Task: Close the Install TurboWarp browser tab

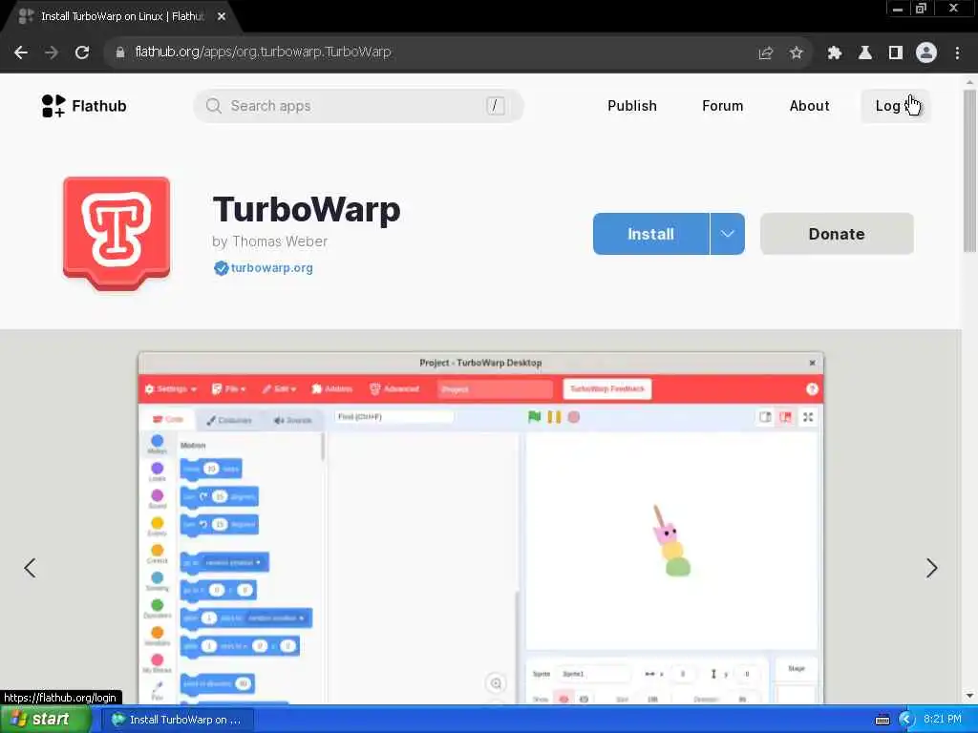Action: pyautogui.click(x=222, y=17)
